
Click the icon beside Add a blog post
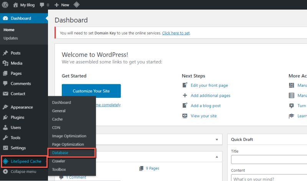click(x=185, y=105)
